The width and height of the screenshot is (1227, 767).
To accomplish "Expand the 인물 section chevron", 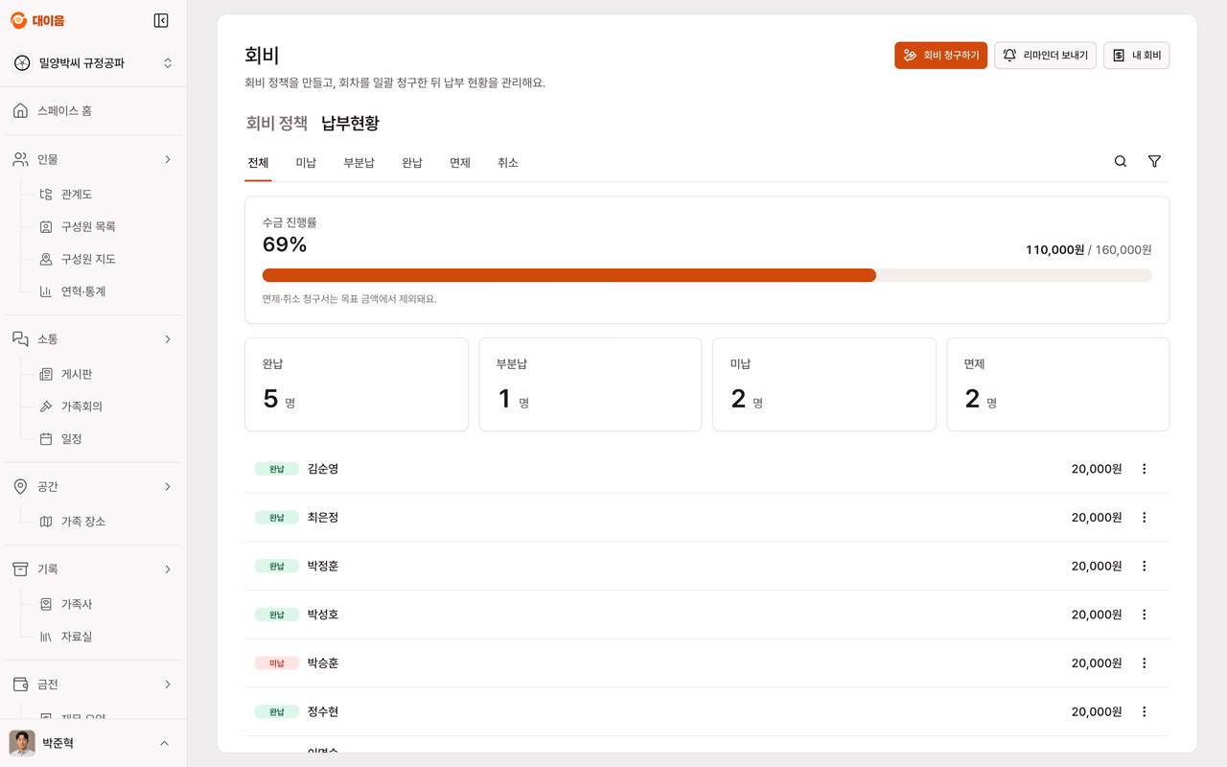I will (168, 159).
